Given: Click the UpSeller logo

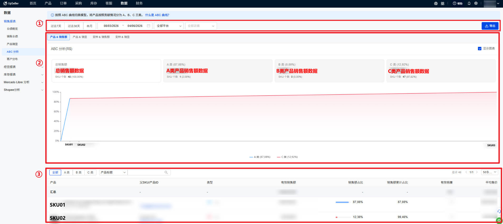Looking at the screenshot, I should pos(11,3).
